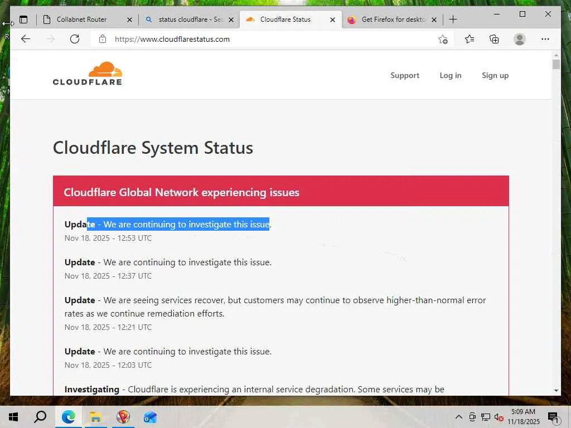Viewport: 571px width, 428px height.
Task: Open the Support link
Action: point(405,75)
